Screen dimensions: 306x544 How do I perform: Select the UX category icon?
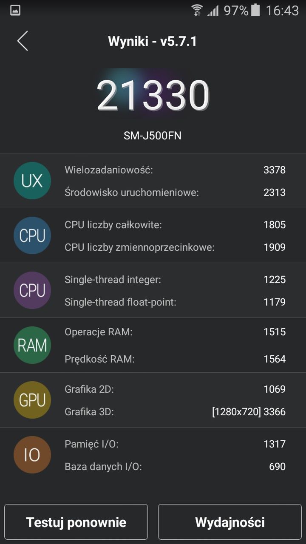coord(32,180)
